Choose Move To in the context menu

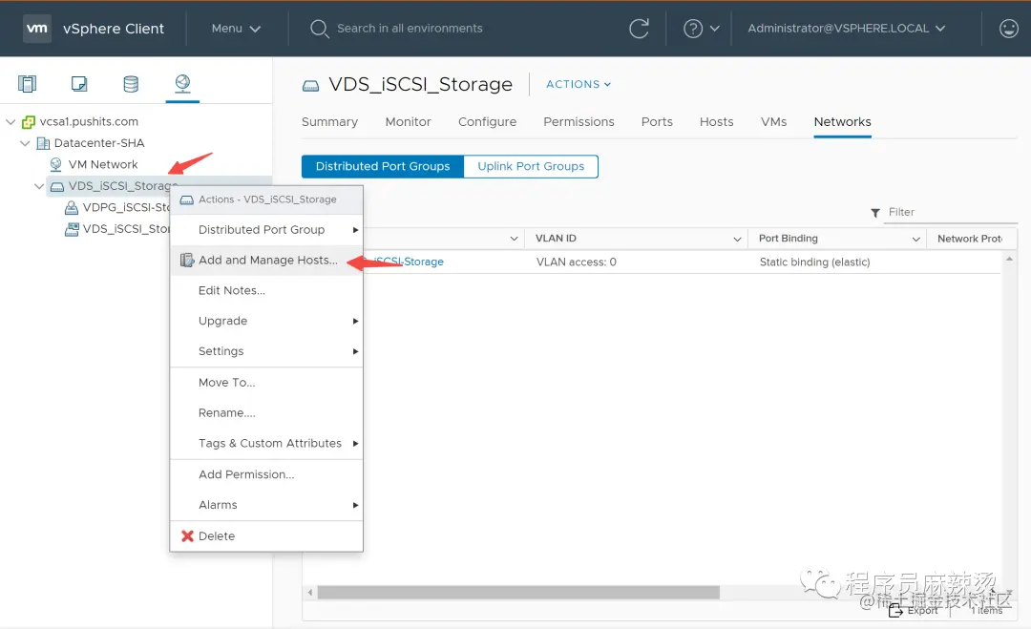(266, 383)
